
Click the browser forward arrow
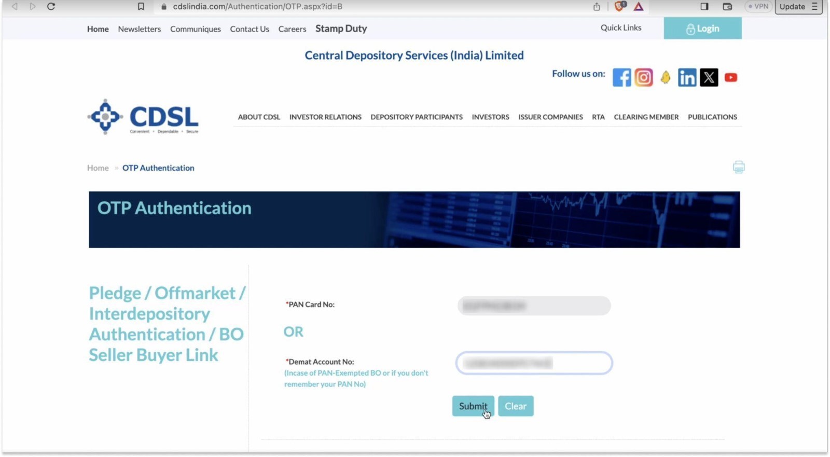33,7
